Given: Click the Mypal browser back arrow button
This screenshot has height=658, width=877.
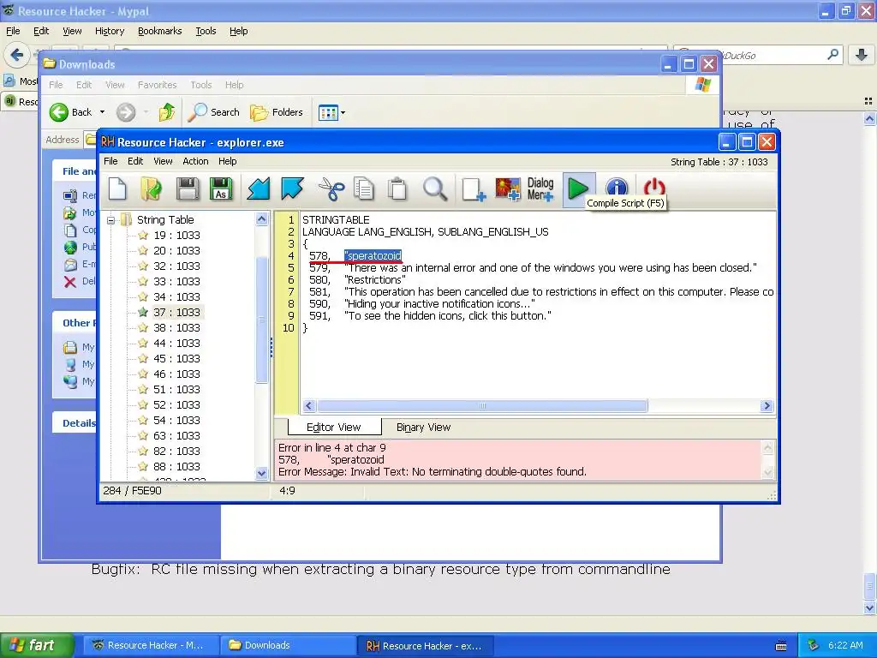Looking at the screenshot, I should click(x=17, y=55).
